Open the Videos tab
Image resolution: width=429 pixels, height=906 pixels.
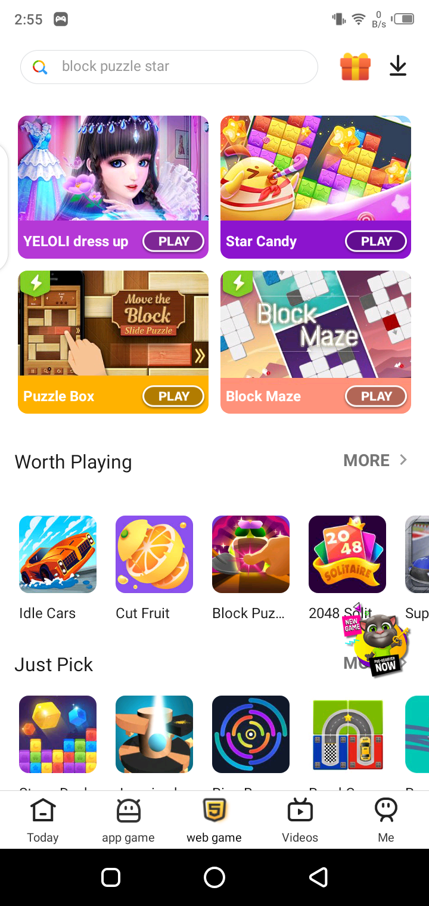click(x=300, y=821)
